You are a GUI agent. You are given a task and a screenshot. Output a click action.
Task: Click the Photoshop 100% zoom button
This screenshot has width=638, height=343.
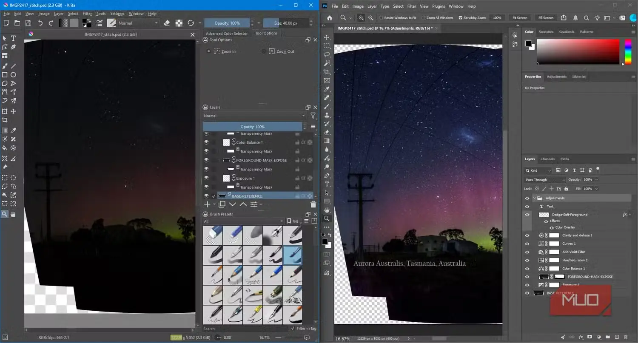(497, 18)
